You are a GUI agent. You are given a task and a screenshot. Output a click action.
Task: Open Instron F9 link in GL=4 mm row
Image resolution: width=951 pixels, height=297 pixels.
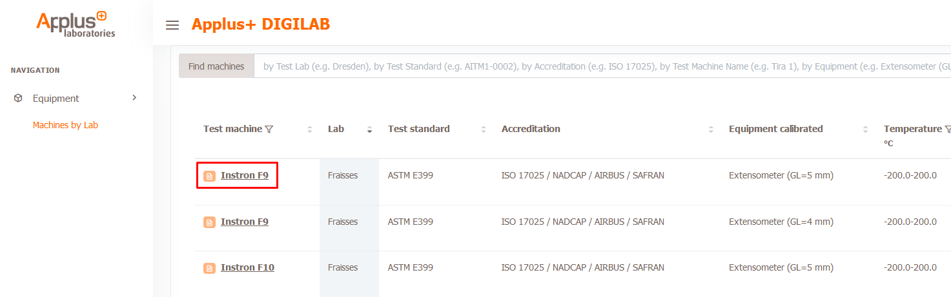click(245, 222)
